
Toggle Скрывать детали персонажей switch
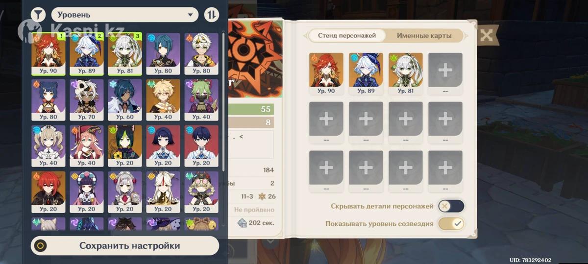click(451, 206)
